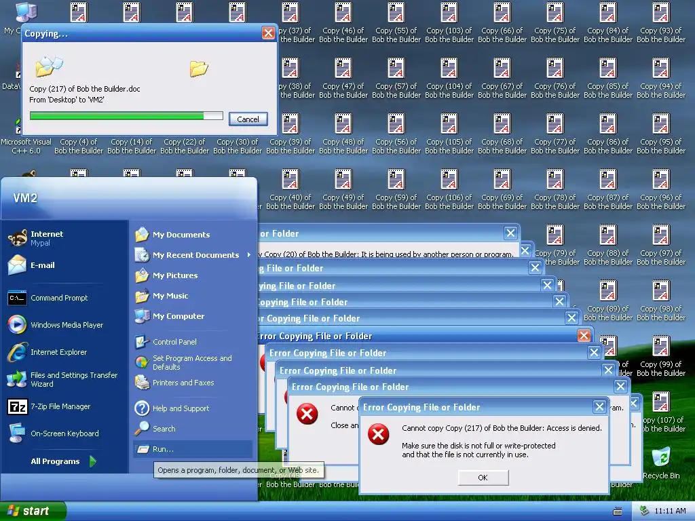695x521 pixels.
Task: Select Copy (106) of Bob the Builder file
Action: [449, 190]
